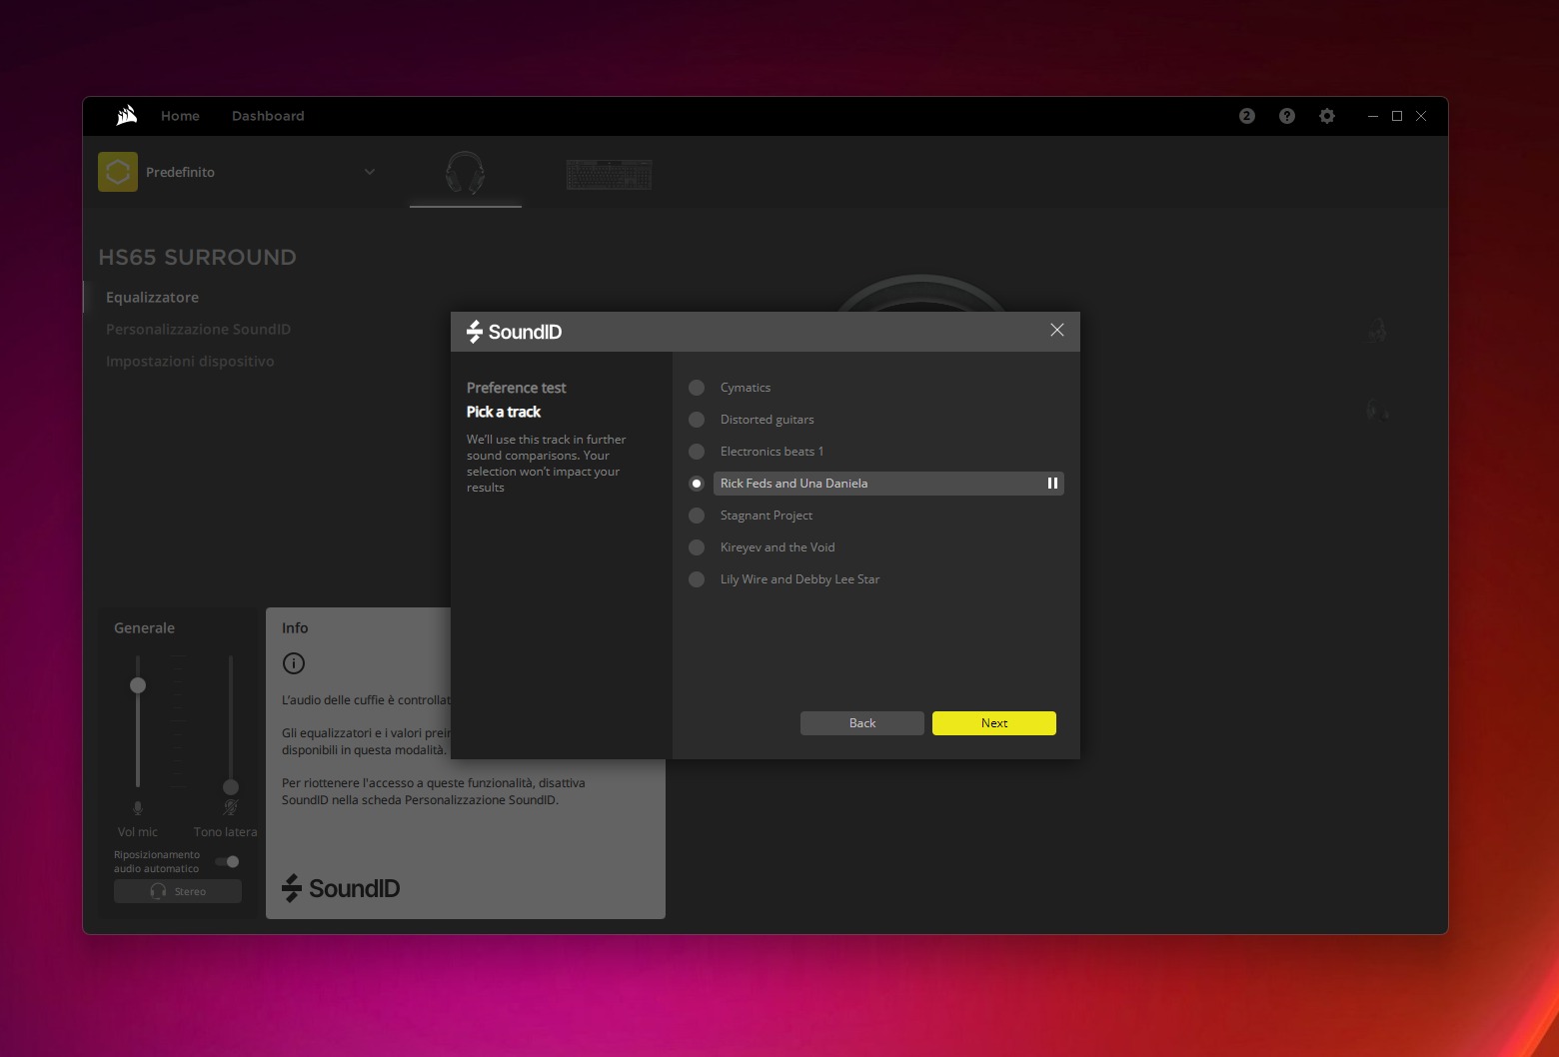Click the info circle icon in Info panel
1559x1057 pixels.
[x=293, y=663]
